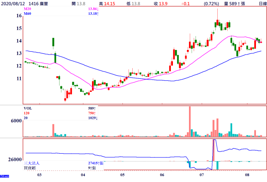Click the closing price 收 13.9
The height and width of the screenshot is (182, 267).
161,4
